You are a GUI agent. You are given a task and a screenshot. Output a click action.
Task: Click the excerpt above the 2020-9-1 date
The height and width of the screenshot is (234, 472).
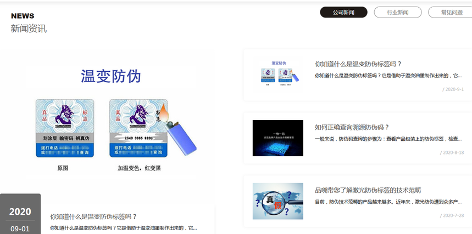(x=388, y=76)
